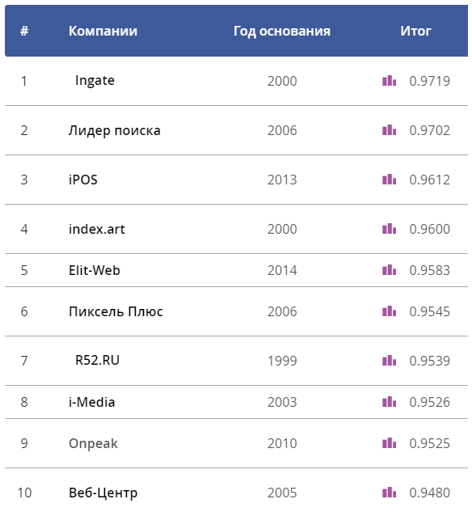472x516 pixels.
Task: Open the Лидер поиска company link
Action: coord(115,131)
